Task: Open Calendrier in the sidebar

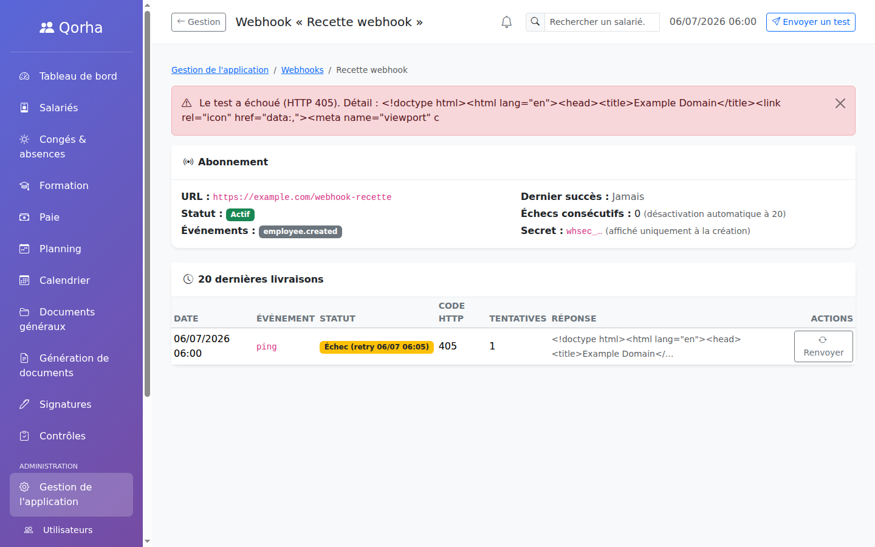Action: coord(71,280)
